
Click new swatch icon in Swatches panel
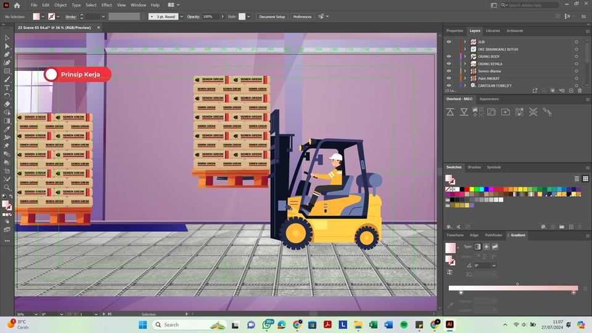(571, 226)
